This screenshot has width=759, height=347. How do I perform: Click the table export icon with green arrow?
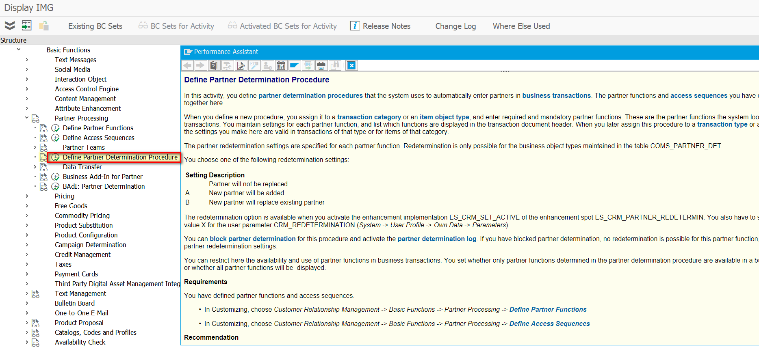tap(308, 65)
